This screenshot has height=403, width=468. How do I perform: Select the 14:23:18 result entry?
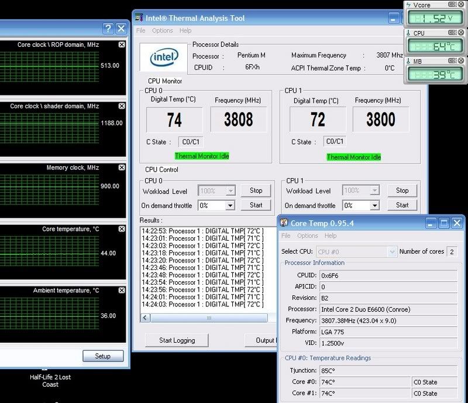(202, 253)
